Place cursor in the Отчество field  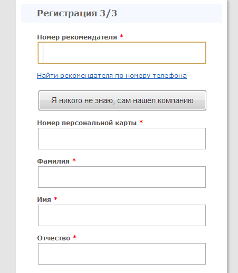[x=122, y=254]
